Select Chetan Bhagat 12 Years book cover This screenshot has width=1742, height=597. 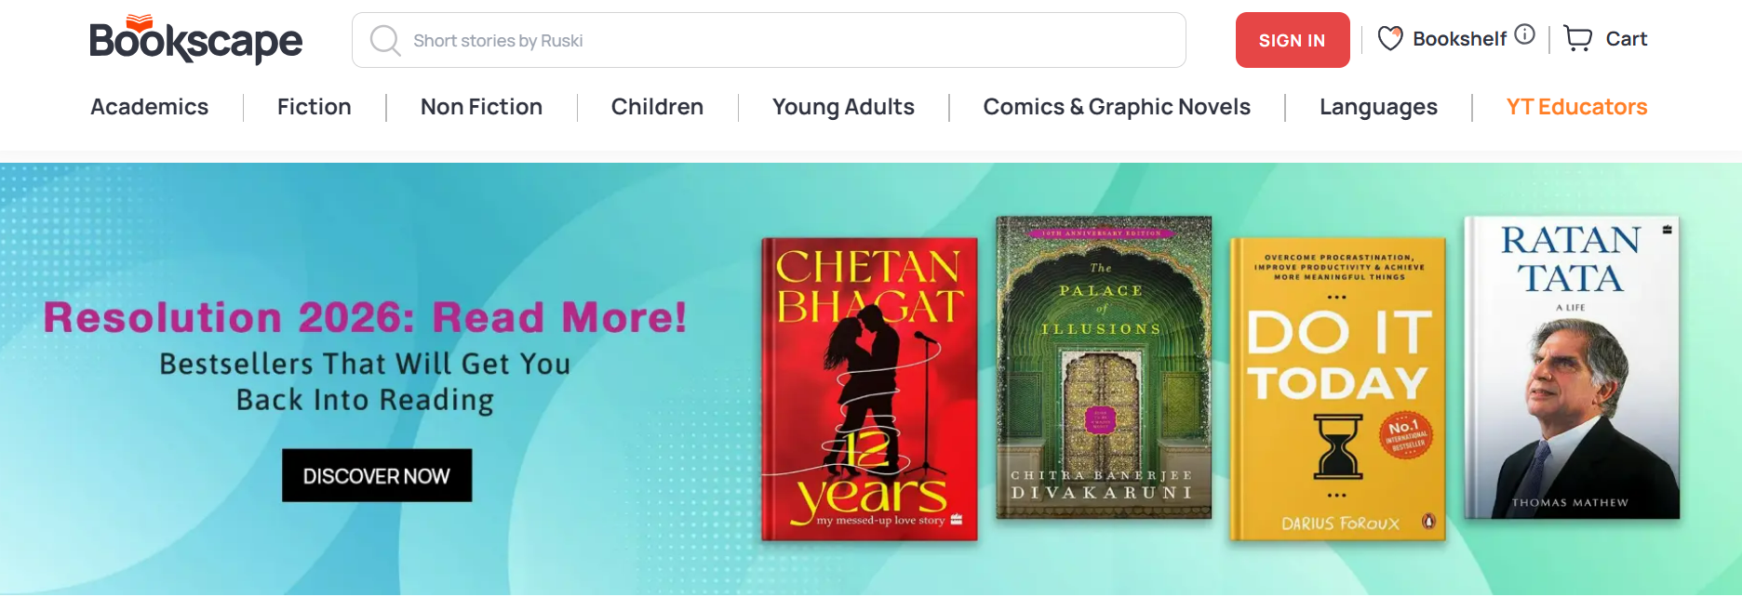tap(869, 389)
